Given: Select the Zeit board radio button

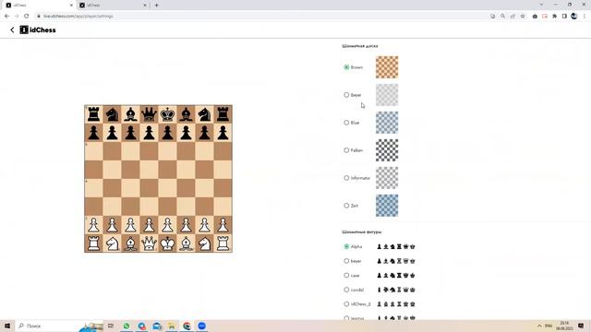Looking at the screenshot, I should pyautogui.click(x=346, y=206).
